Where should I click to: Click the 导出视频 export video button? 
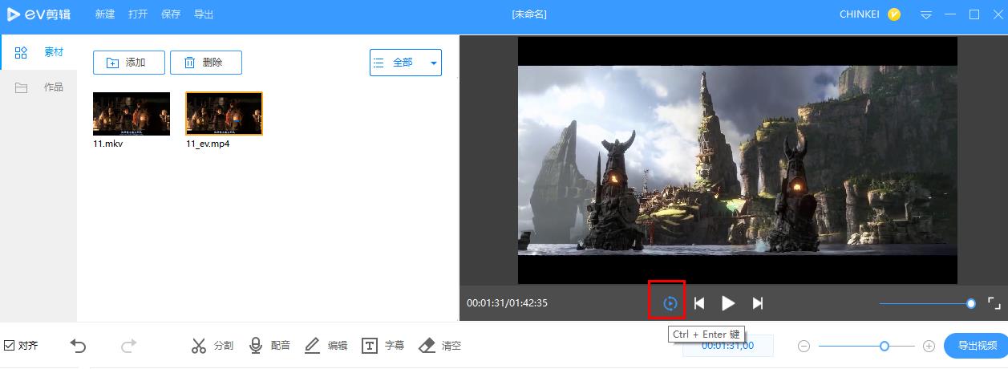pos(975,346)
